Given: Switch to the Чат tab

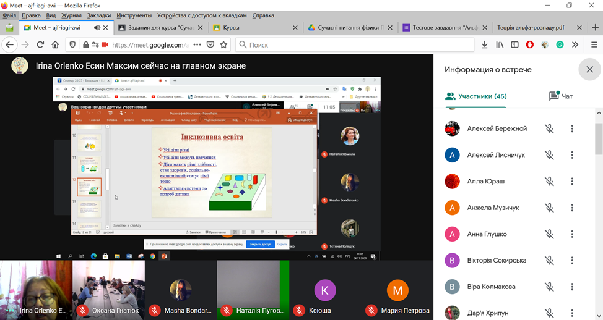Looking at the screenshot, I should pyautogui.click(x=561, y=96).
